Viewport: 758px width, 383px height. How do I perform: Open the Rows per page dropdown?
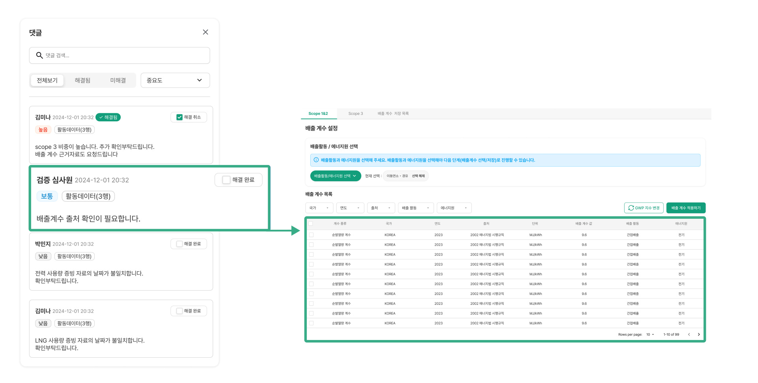650,334
